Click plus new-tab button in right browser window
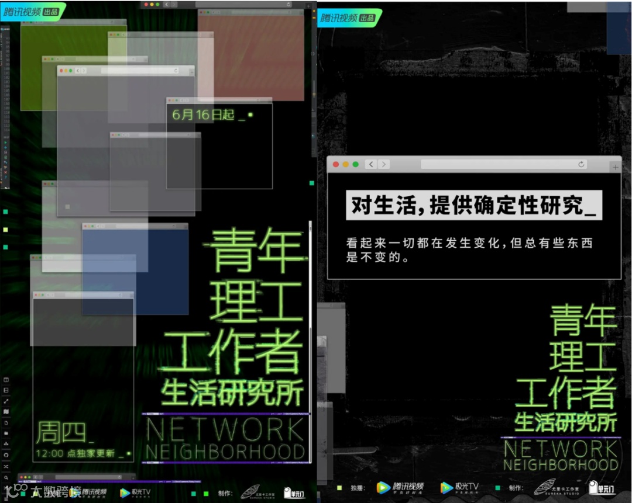The image size is (632, 503). pyautogui.click(x=615, y=166)
